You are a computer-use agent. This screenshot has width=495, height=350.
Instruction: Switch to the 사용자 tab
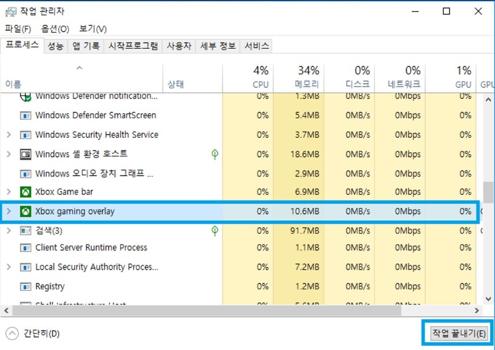click(x=179, y=46)
